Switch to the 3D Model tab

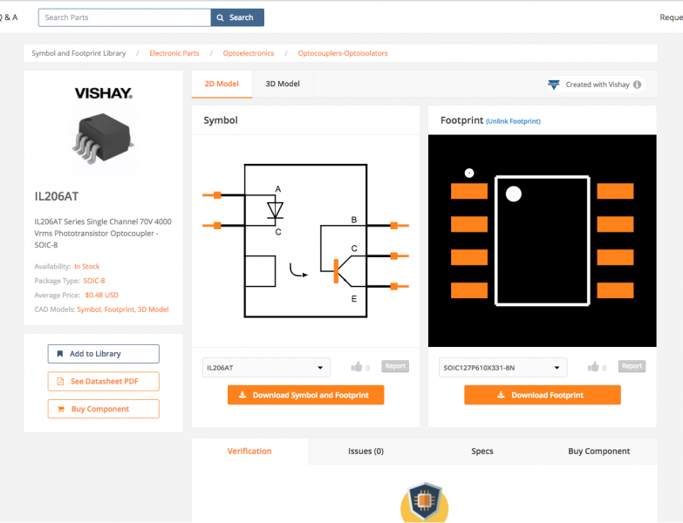click(x=283, y=84)
